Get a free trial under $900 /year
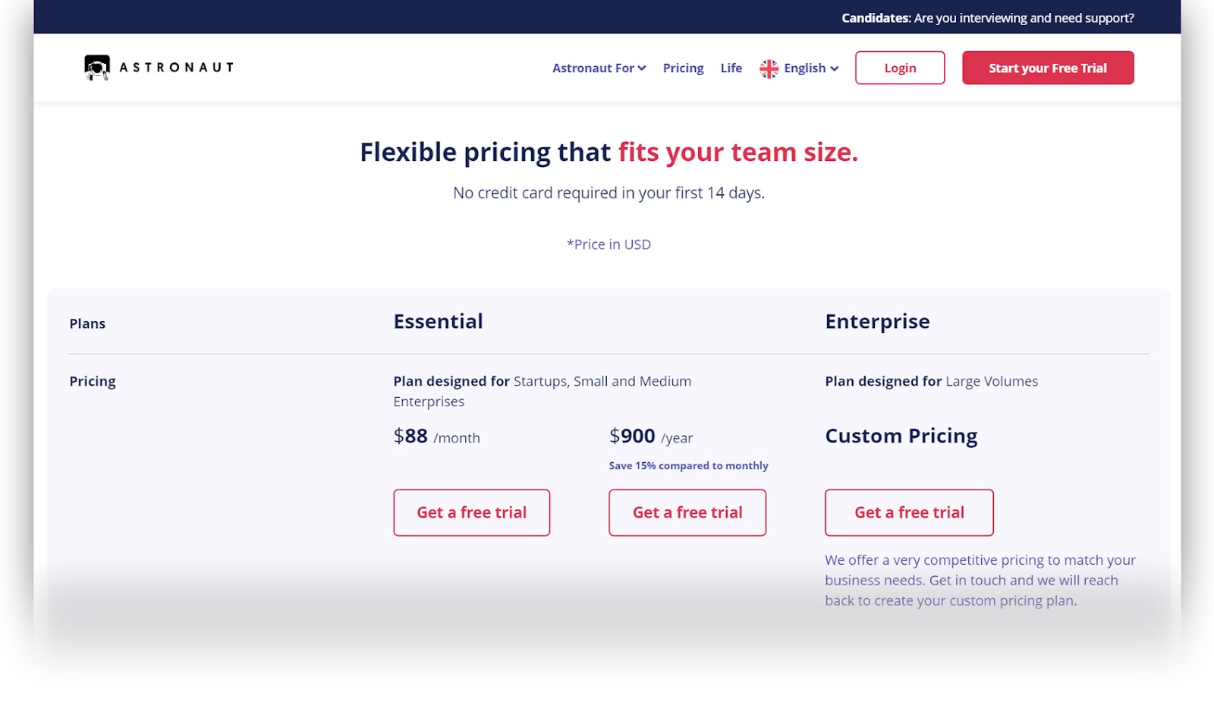 (x=687, y=512)
